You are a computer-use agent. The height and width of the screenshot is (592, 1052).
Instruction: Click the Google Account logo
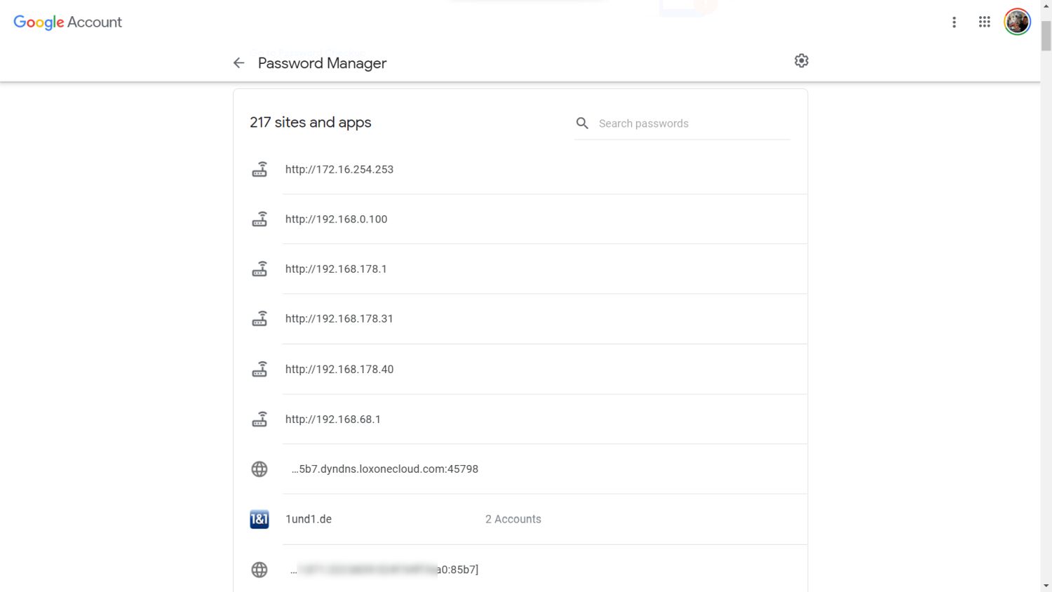point(68,22)
